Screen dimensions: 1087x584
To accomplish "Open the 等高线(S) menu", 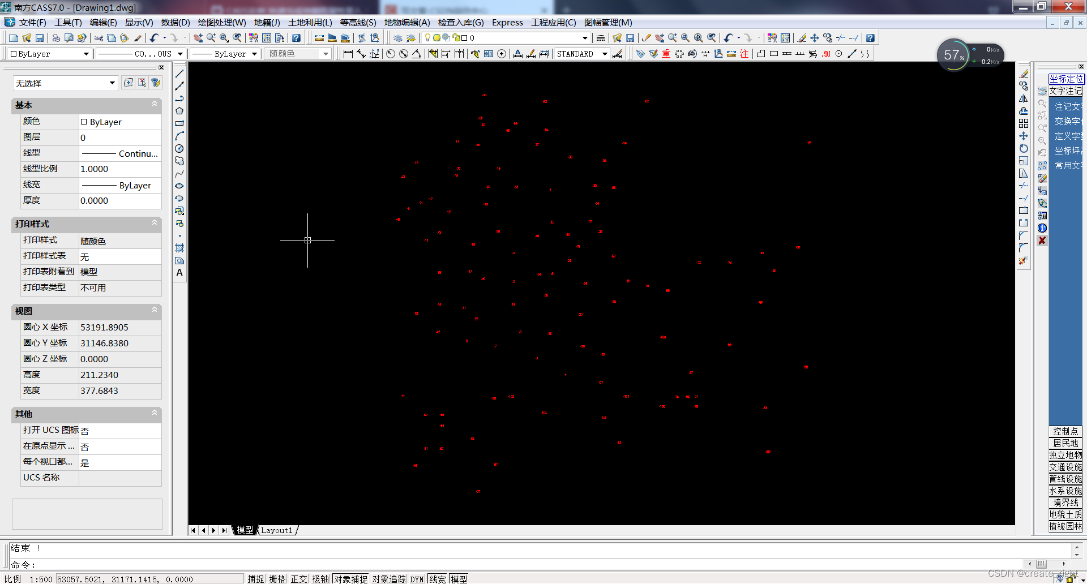I will [x=358, y=23].
